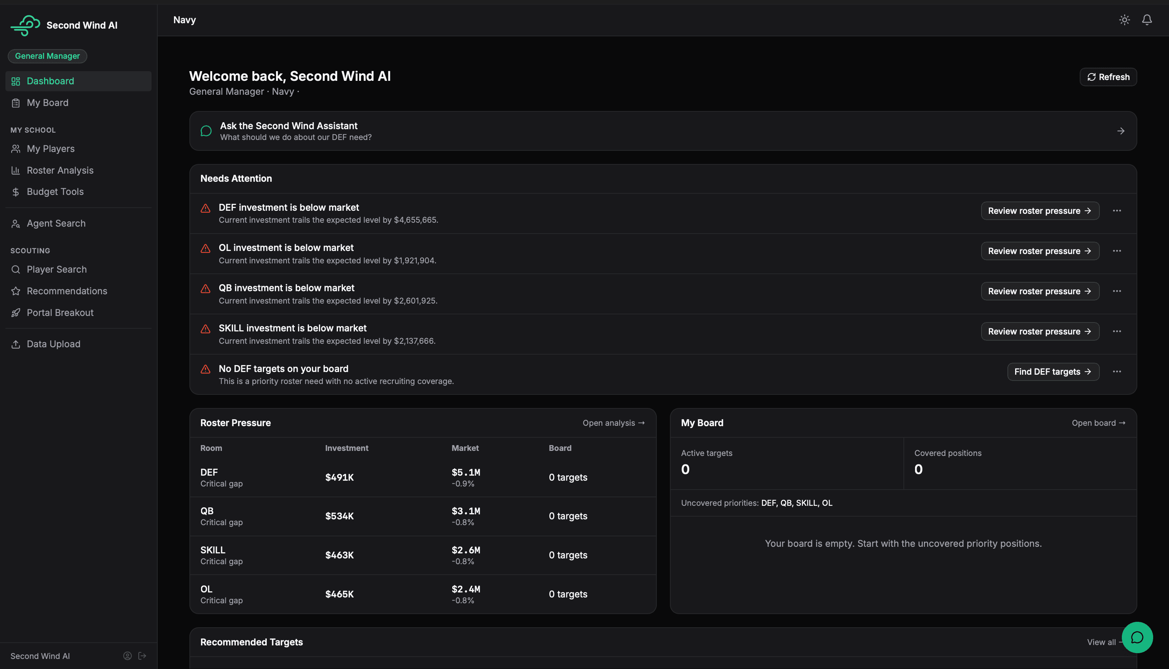Open Player Search in Scouting
Image resolution: width=1169 pixels, height=669 pixels.
click(x=78, y=270)
